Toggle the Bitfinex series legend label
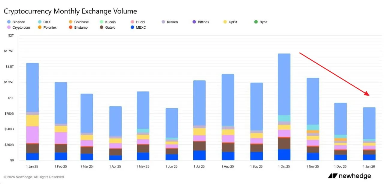The image size is (384, 184). (203, 22)
